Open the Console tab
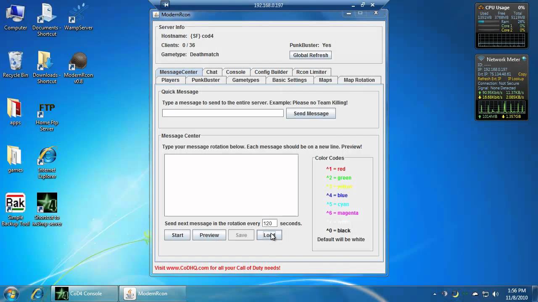The height and width of the screenshot is (302, 538). pyautogui.click(x=235, y=72)
